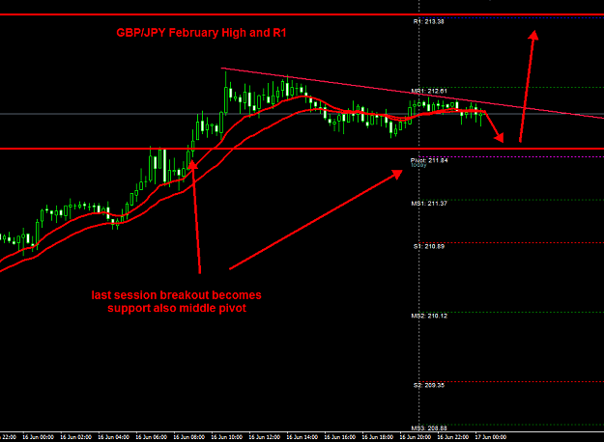Click '16 Jun 06:00' on time axis

click(152, 437)
